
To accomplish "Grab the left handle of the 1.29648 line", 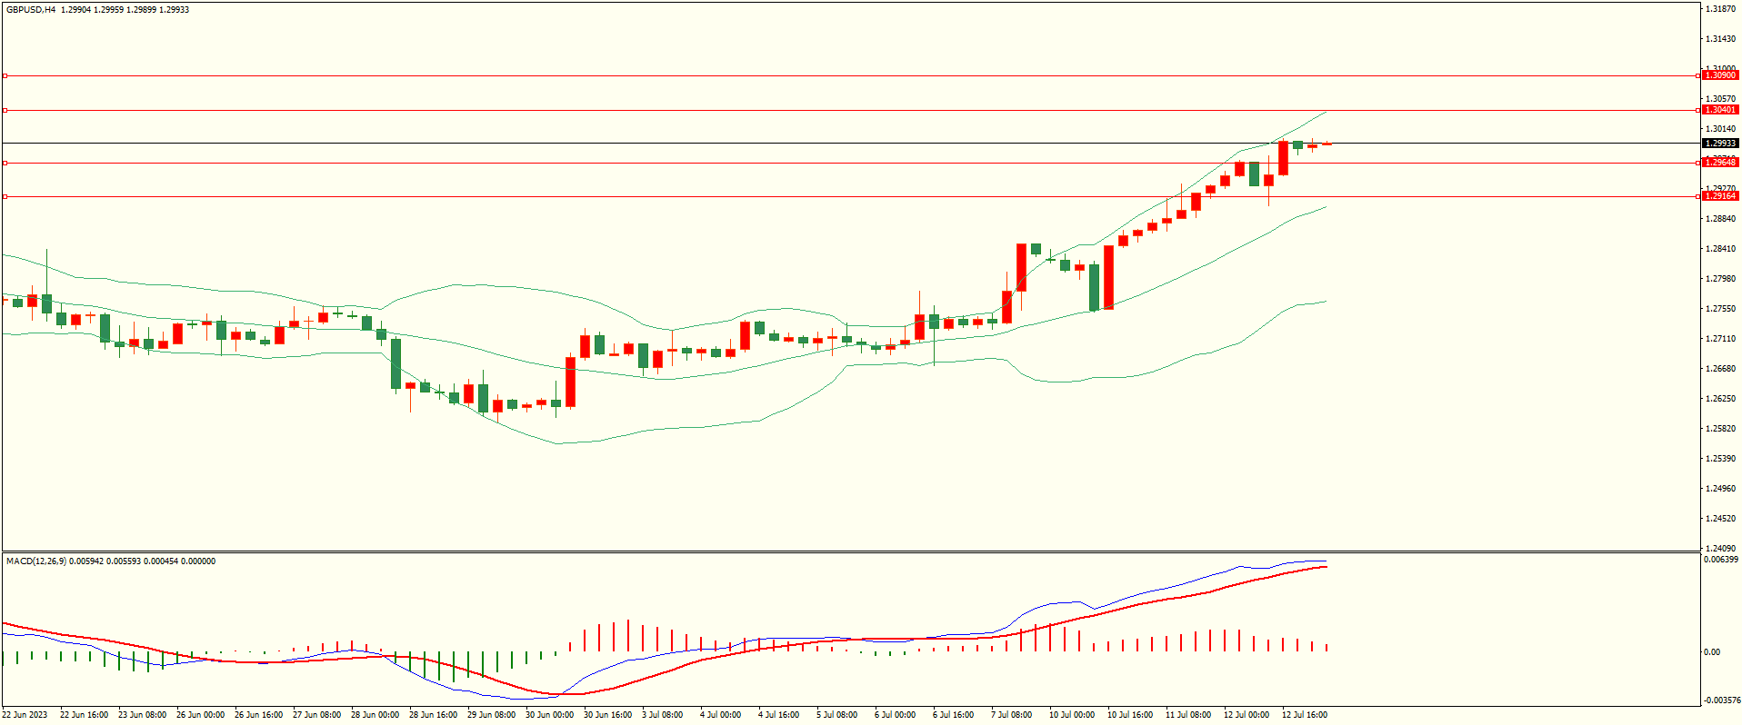I will click(x=5, y=163).
